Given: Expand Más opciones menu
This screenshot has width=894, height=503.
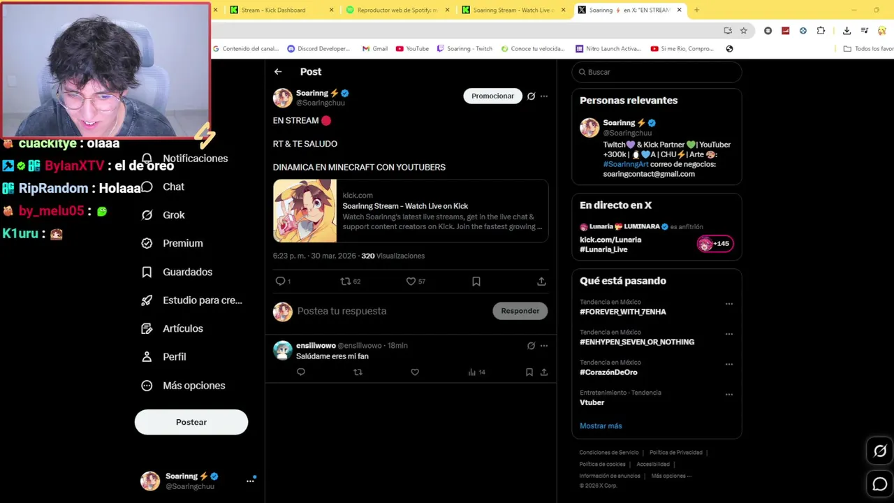Looking at the screenshot, I should [183, 386].
